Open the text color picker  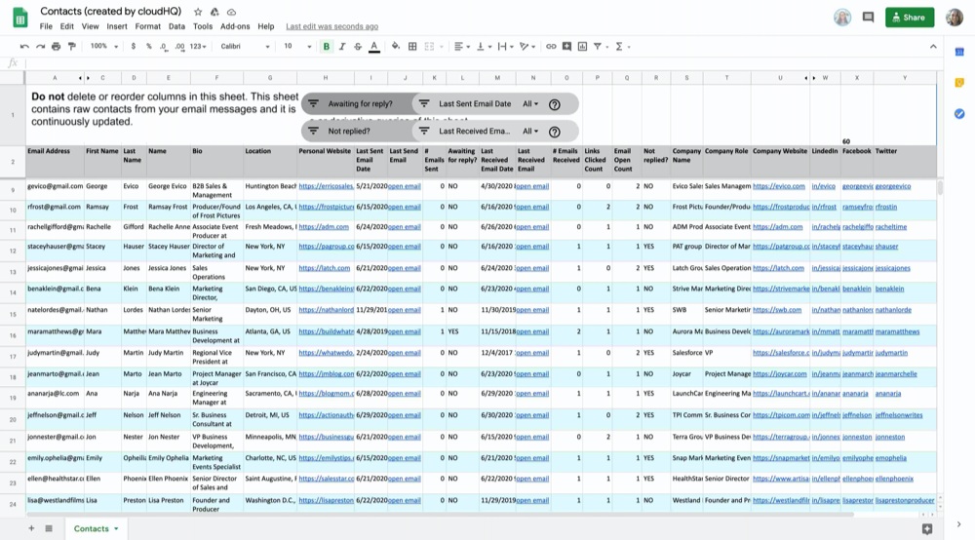[373, 47]
